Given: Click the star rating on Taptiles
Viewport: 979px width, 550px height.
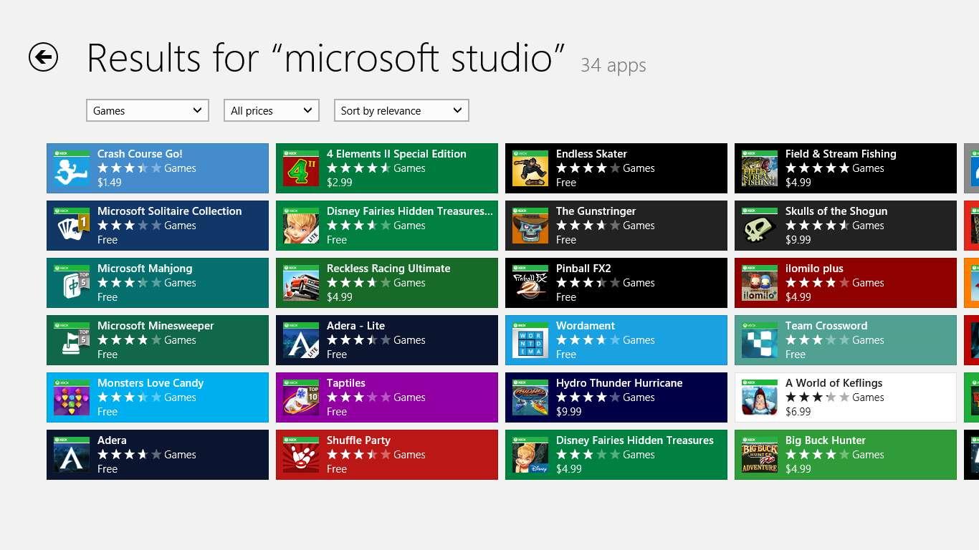Looking at the screenshot, I should pos(358,397).
